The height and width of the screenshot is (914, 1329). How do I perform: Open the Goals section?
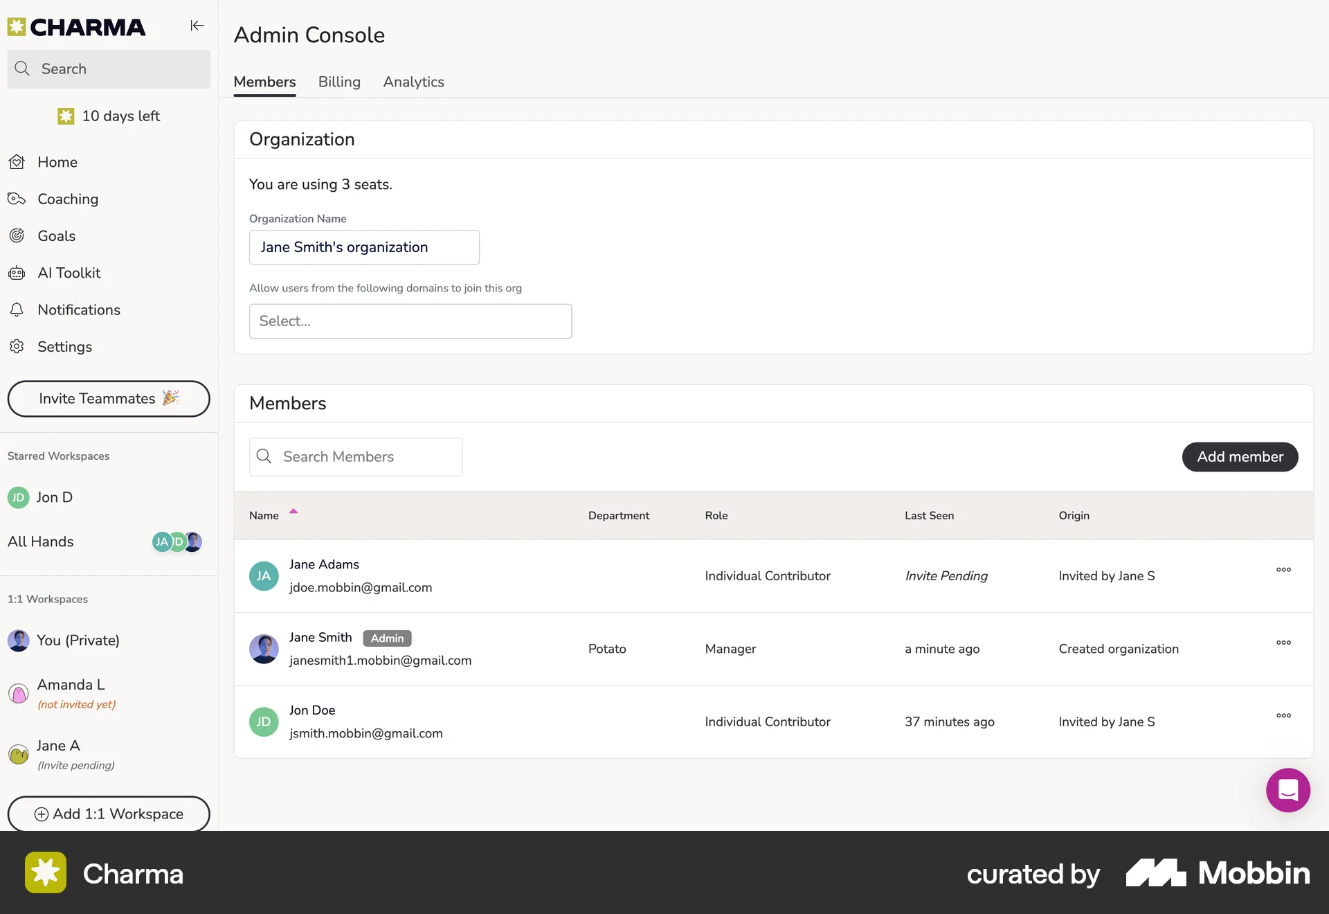[x=56, y=235]
